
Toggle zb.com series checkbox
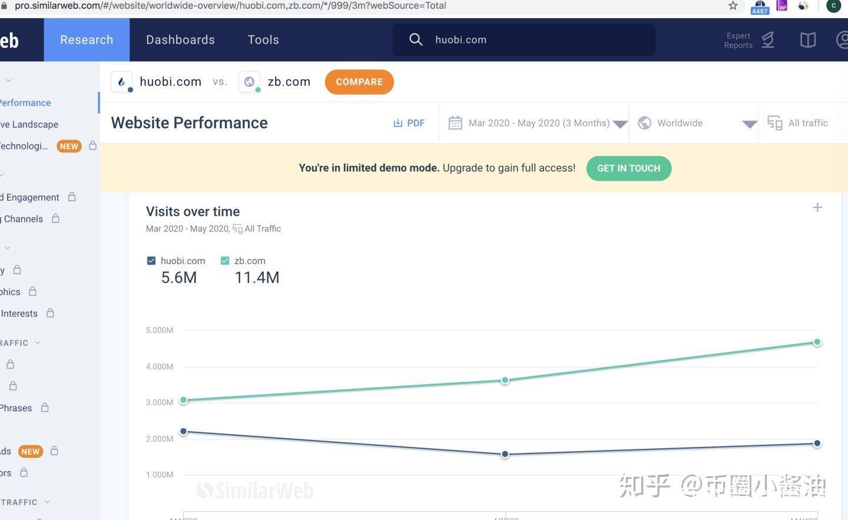coord(225,261)
